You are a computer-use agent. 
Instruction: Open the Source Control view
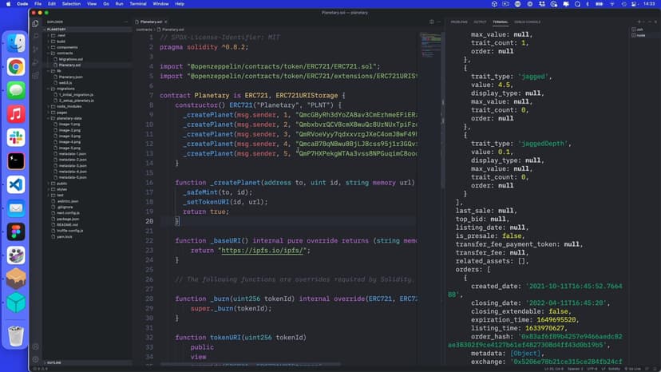(x=36, y=48)
